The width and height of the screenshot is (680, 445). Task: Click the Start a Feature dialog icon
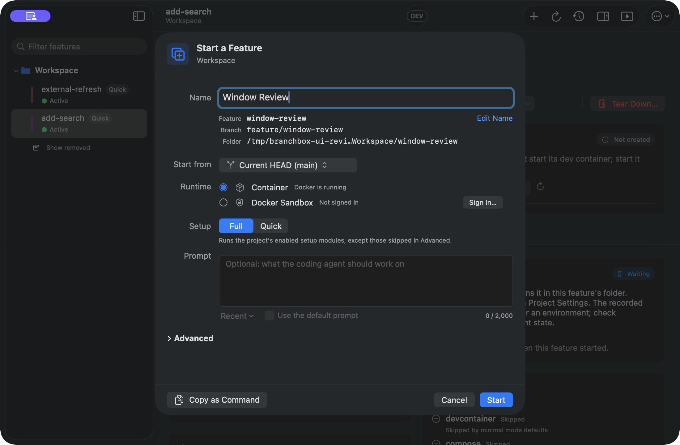pos(178,54)
